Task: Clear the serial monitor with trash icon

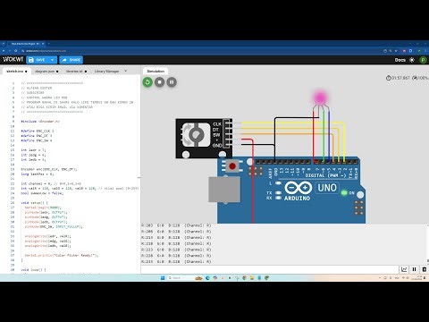Action: click(x=425, y=269)
